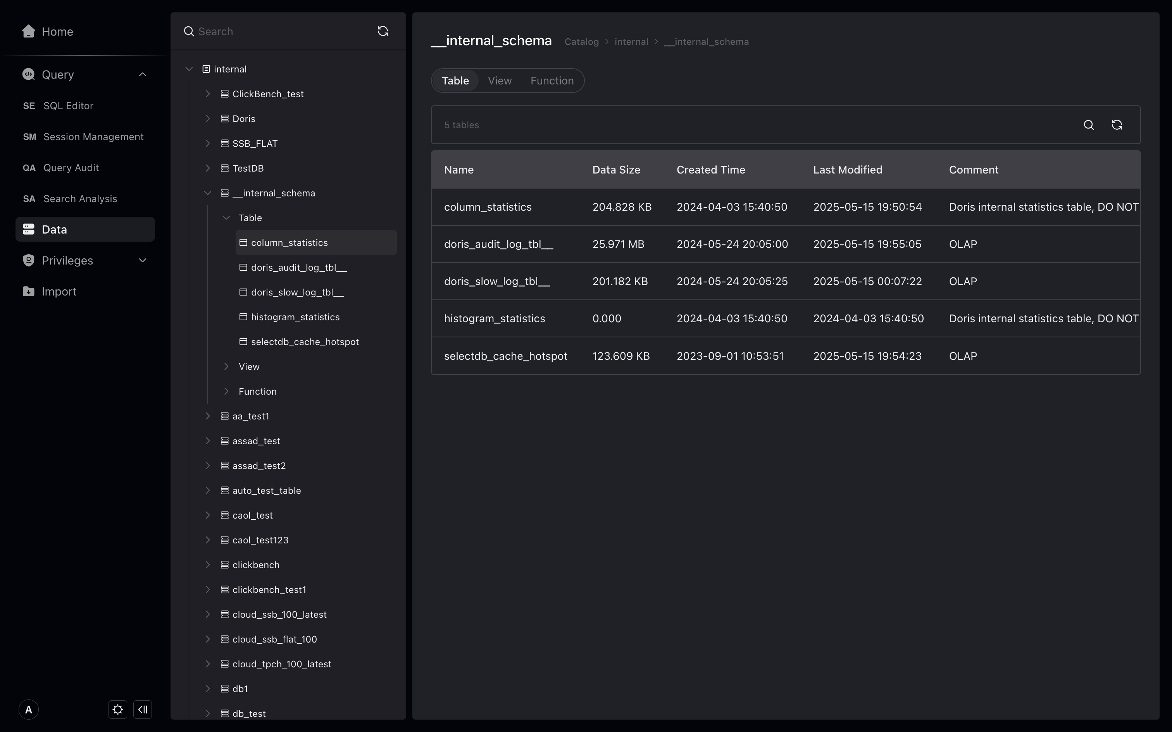1172x732 pixels.
Task: Click the SA Search Analysis icon
Action: tap(29, 198)
